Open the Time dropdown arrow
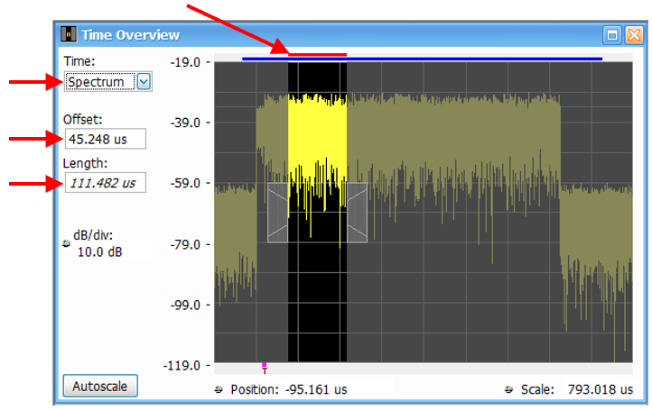This screenshot has width=652, height=410. coord(144,82)
